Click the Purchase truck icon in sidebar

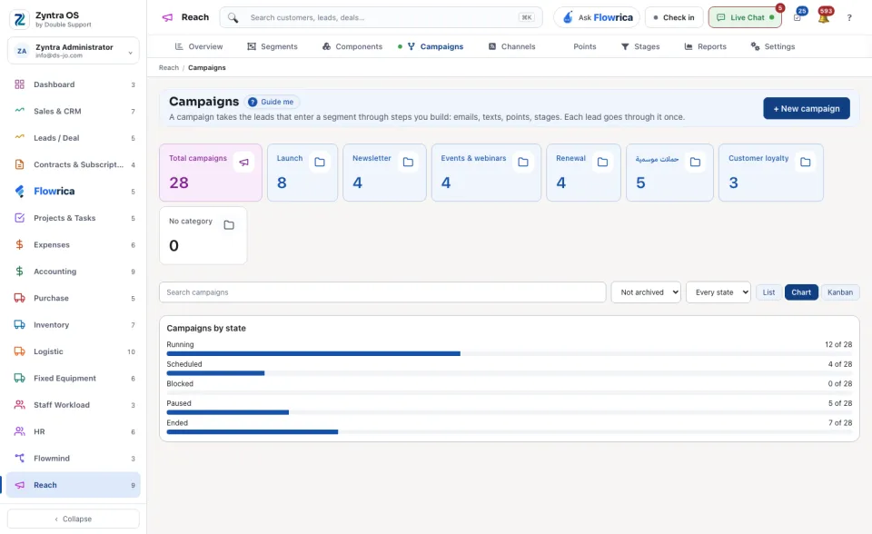pos(19,298)
